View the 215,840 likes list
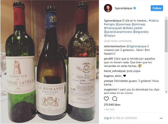 112,105
